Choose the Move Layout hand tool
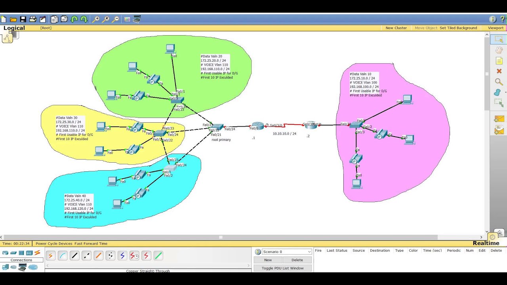The height and width of the screenshot is (285, 507). tap(499, 50)
